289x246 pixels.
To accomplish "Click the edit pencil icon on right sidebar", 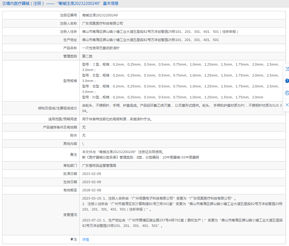I will [x=287, y=69].
